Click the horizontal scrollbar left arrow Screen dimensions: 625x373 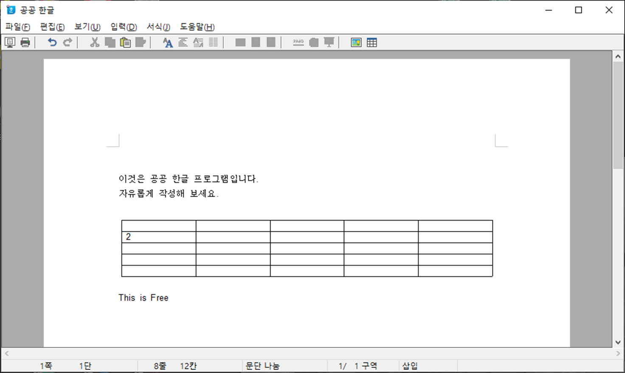click(x=6, y=353)
